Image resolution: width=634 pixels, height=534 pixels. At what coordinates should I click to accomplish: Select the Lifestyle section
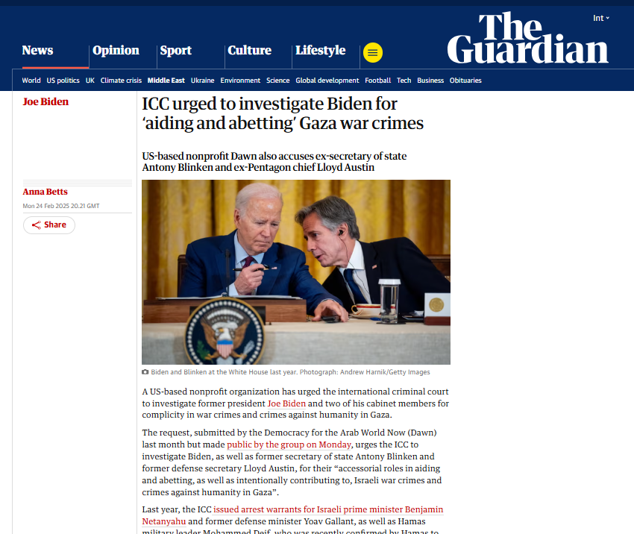pyautogui.click(x=320, y=51)
